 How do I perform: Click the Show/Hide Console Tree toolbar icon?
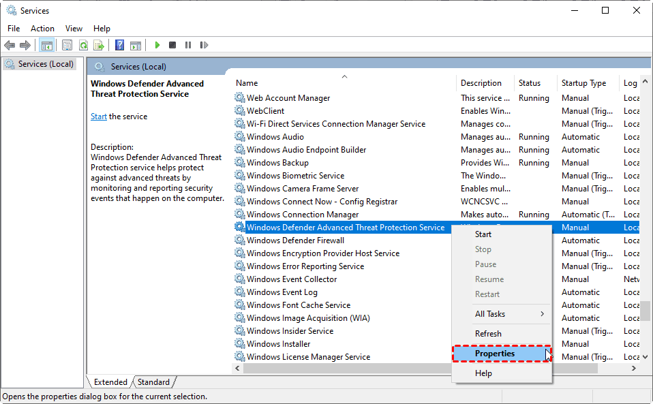[x=47, y=46]
